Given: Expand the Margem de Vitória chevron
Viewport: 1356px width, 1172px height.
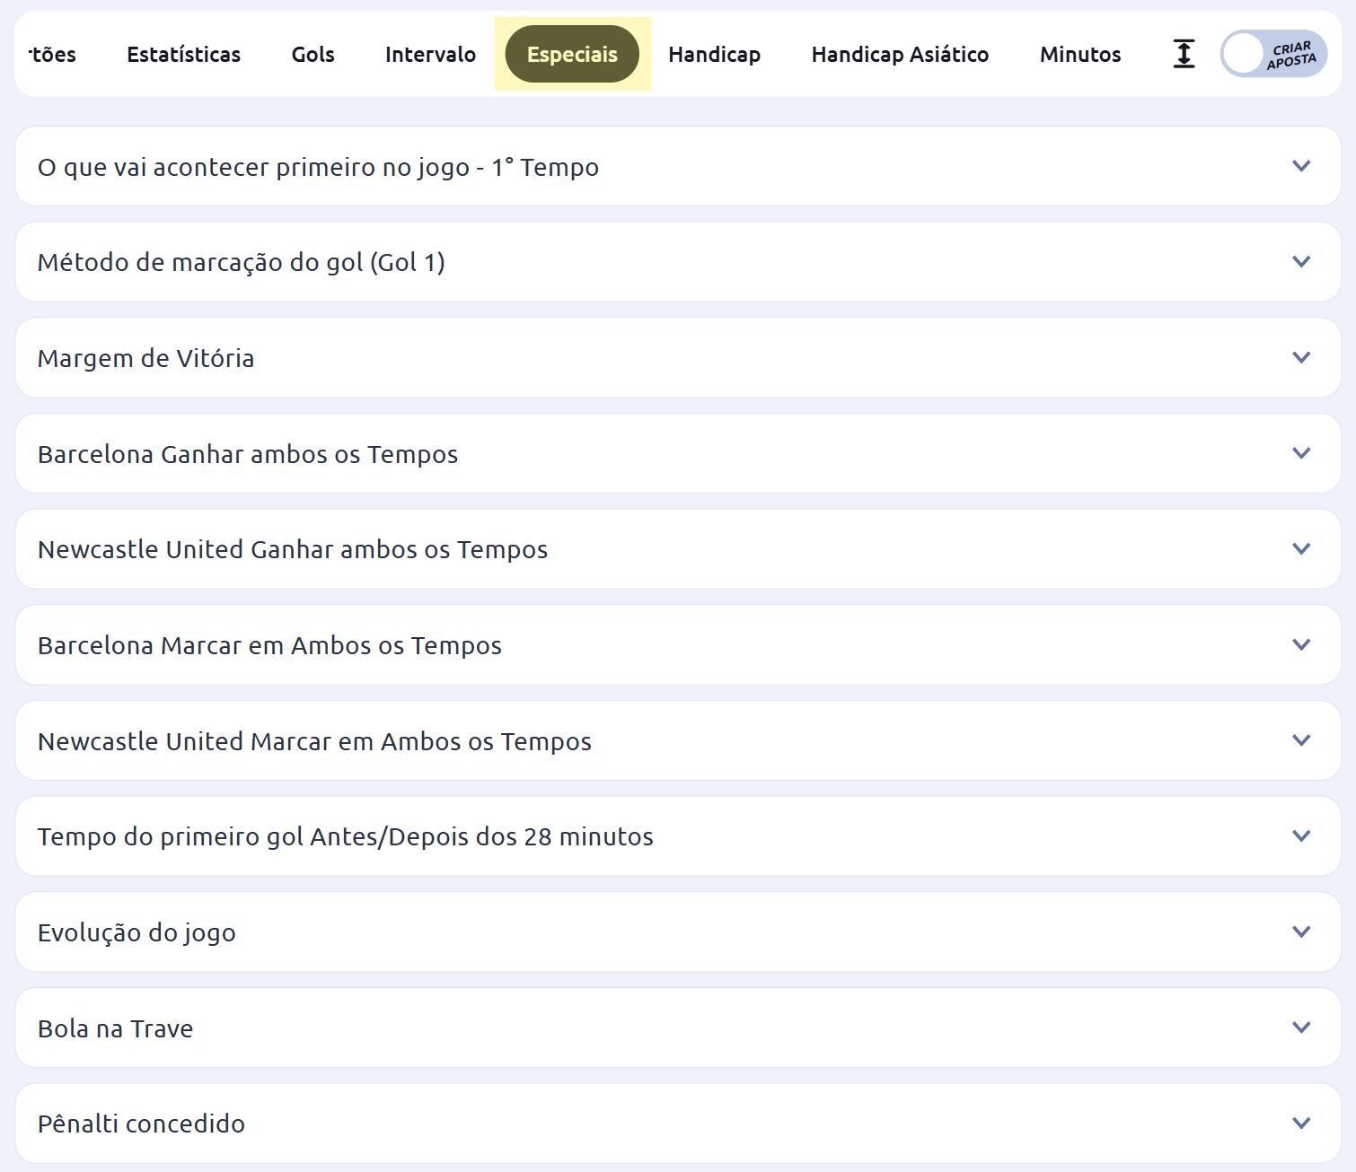Looking at the screenshot, I should (x=1301, y=357).
